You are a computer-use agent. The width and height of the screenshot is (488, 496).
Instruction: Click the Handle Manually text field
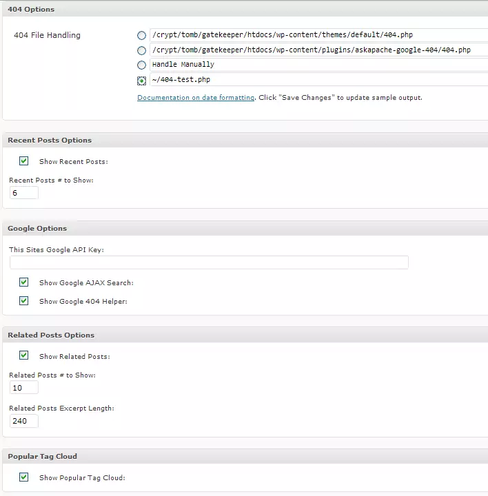point(317,65)
